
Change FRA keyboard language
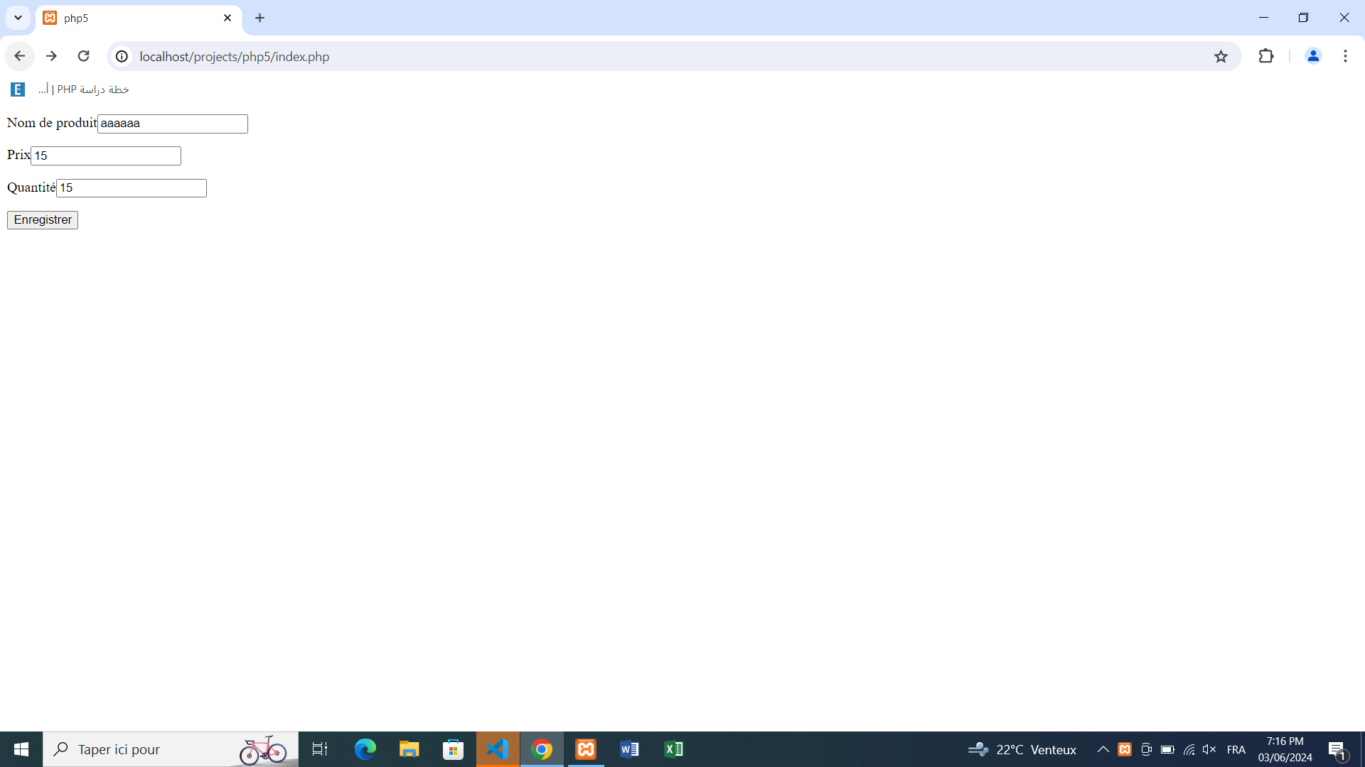(1236, 749)
